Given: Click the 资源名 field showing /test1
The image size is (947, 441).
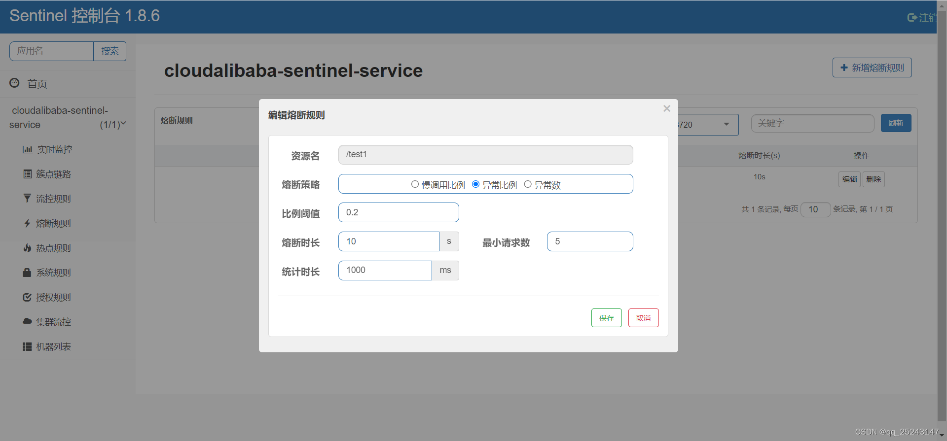Looking at the screenshot, I should tap(485, 155).
